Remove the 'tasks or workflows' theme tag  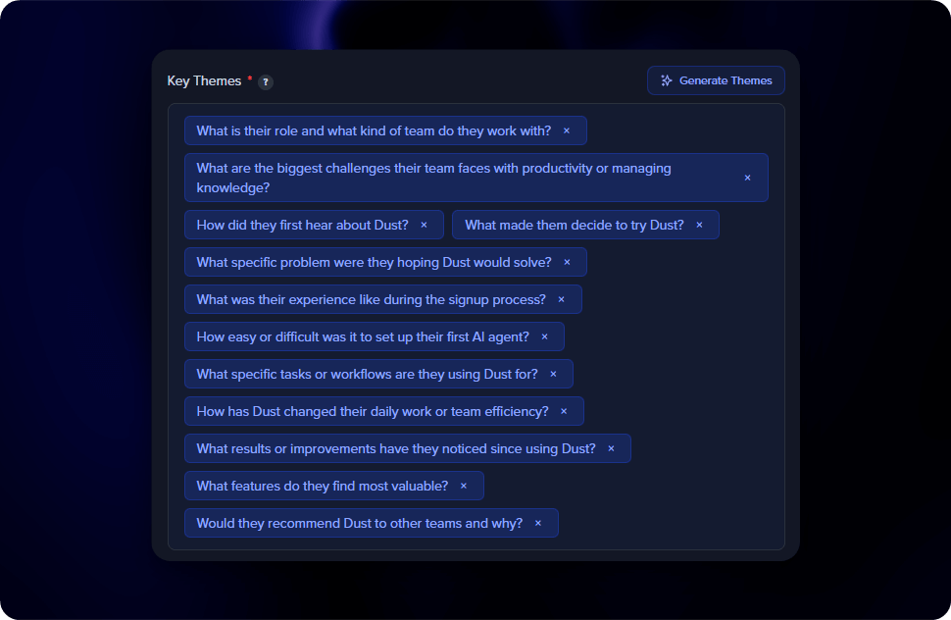tap(553, 374)
